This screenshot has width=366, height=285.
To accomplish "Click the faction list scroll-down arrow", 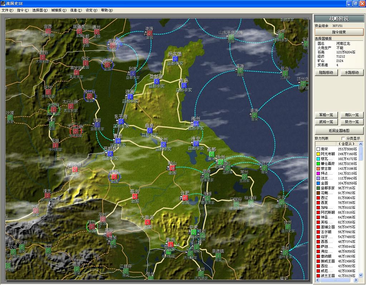I will click(361, 275).
